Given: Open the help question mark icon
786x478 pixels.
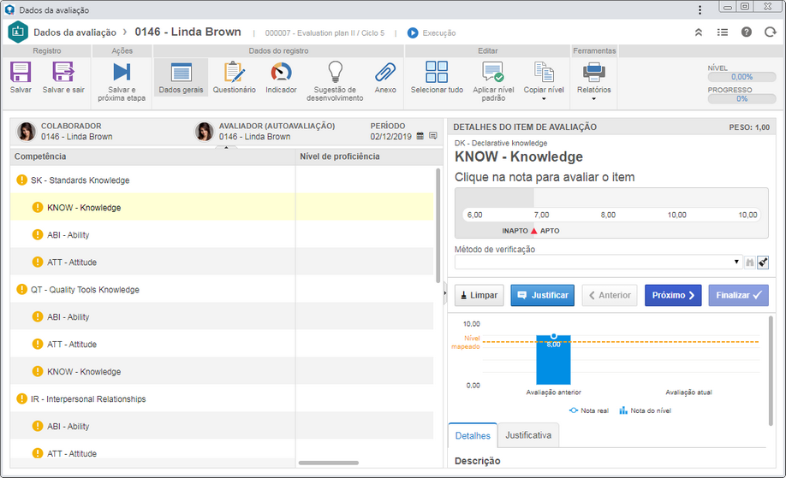Looking at the screenshot, I should [x=747, y=32].
